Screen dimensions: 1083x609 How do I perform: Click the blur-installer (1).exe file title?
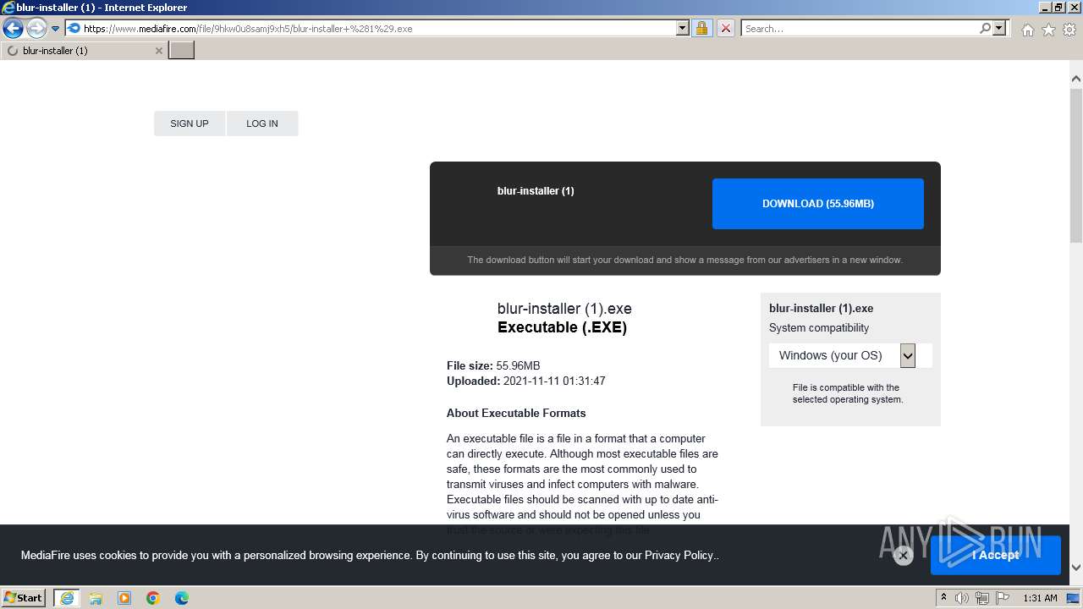tap(564, 309)
